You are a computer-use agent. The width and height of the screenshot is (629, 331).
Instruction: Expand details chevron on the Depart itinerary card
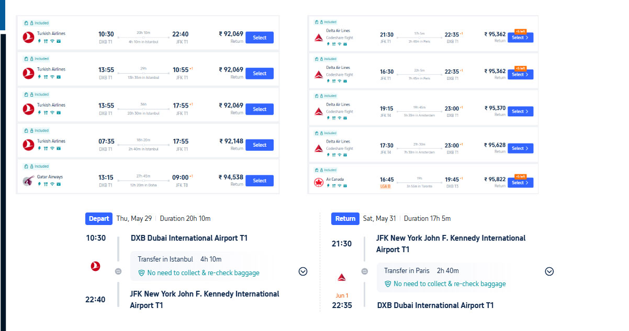tap(302, 271)
